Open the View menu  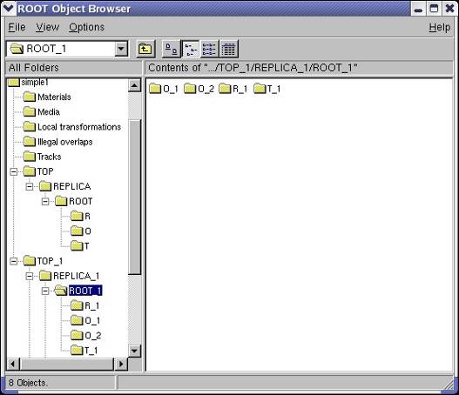[x=47, y=27]
